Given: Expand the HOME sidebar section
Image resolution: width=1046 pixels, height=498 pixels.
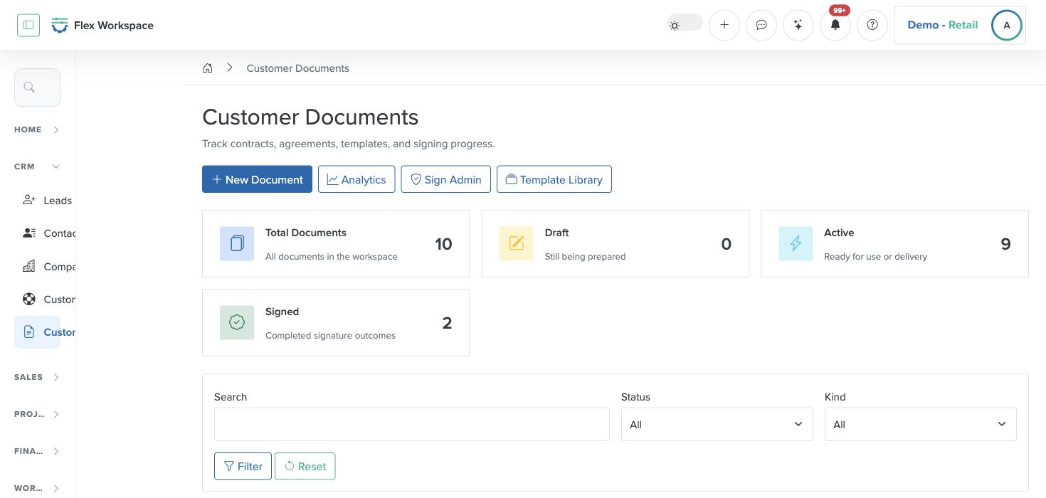Looking at the screenshot, I should click(37, 129).
